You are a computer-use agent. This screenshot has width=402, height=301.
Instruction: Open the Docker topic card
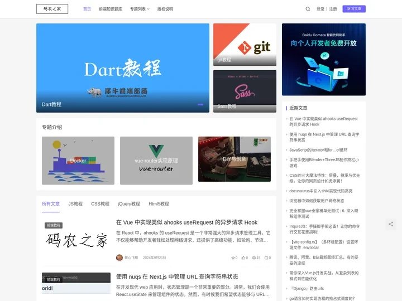click(78, 161)
